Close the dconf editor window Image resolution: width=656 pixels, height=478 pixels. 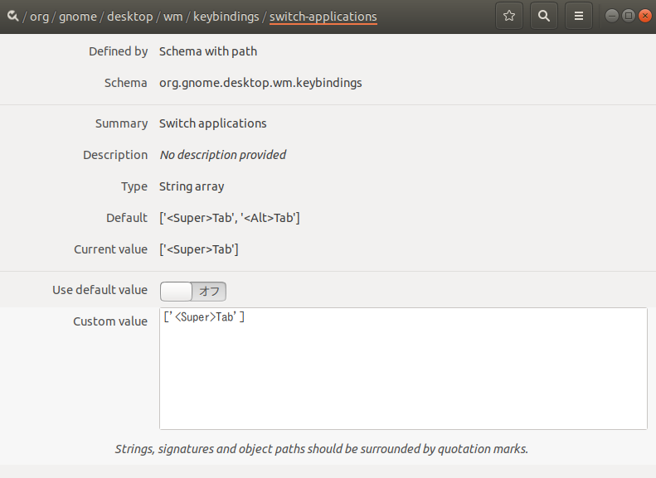coord(645,16)
